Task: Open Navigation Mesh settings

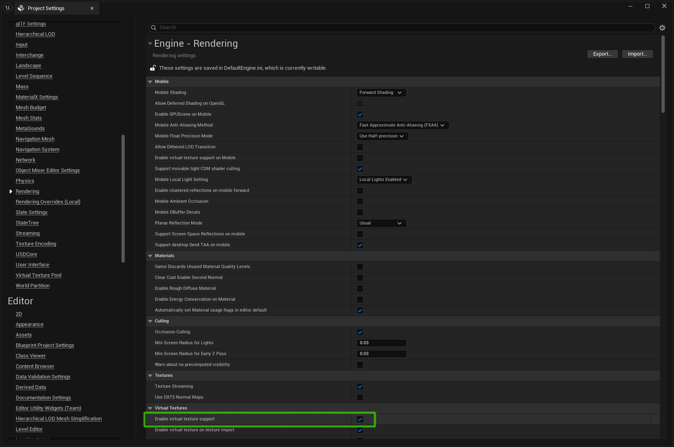Action: [35, 139]
